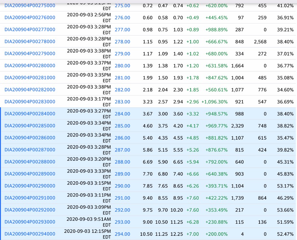Select the 294.00 strike price link
Screen dimensions: 297x240
click(x=122, y=234)
